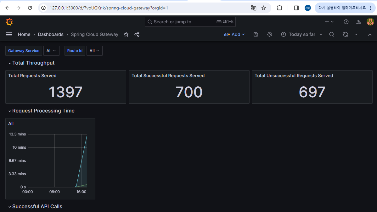Screen dimensions: 377x212
Task: Click the 13.3 mins axis label
Action: (x=17, y=134)
